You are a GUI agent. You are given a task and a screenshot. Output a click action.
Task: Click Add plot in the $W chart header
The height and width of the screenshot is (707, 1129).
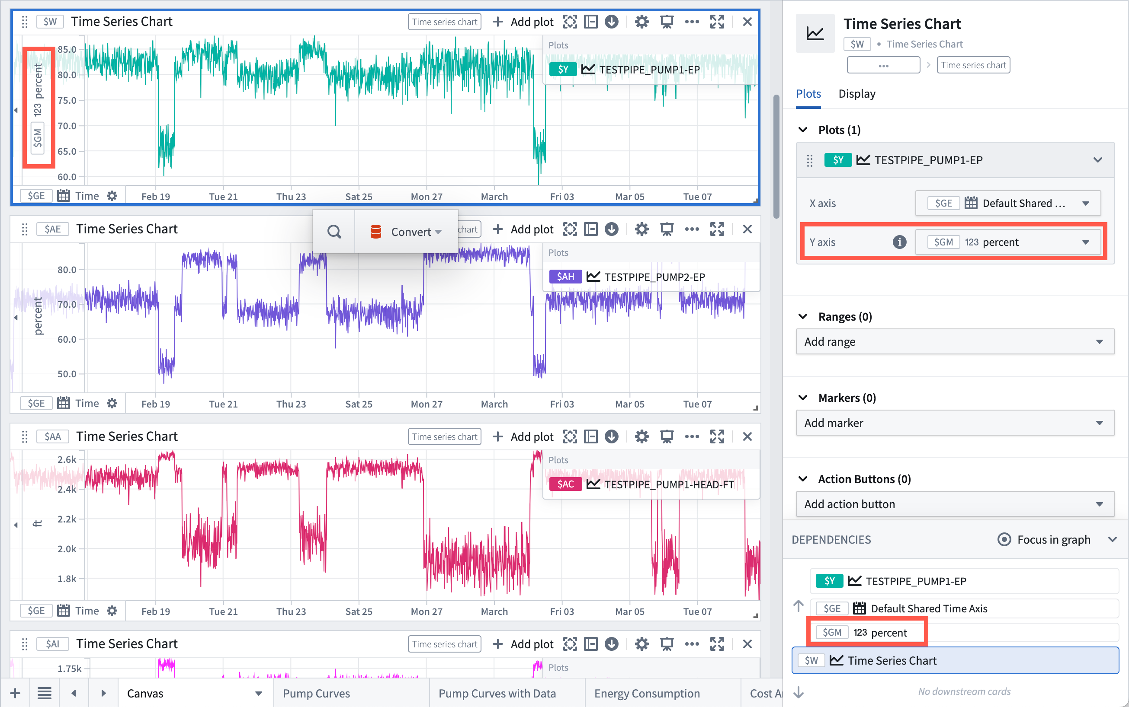523,22
